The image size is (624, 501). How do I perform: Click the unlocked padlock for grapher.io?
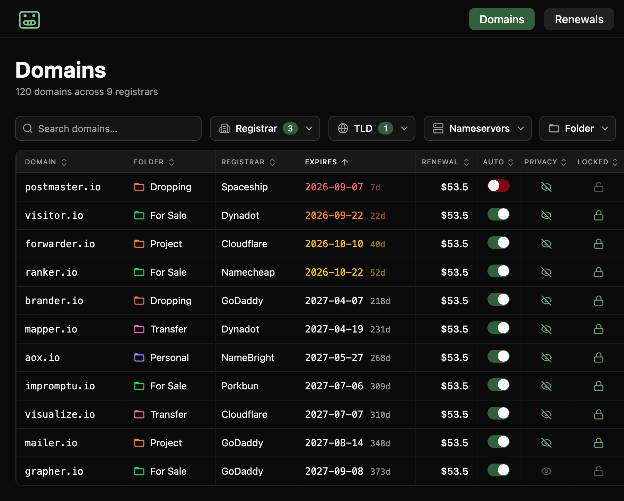599,472
